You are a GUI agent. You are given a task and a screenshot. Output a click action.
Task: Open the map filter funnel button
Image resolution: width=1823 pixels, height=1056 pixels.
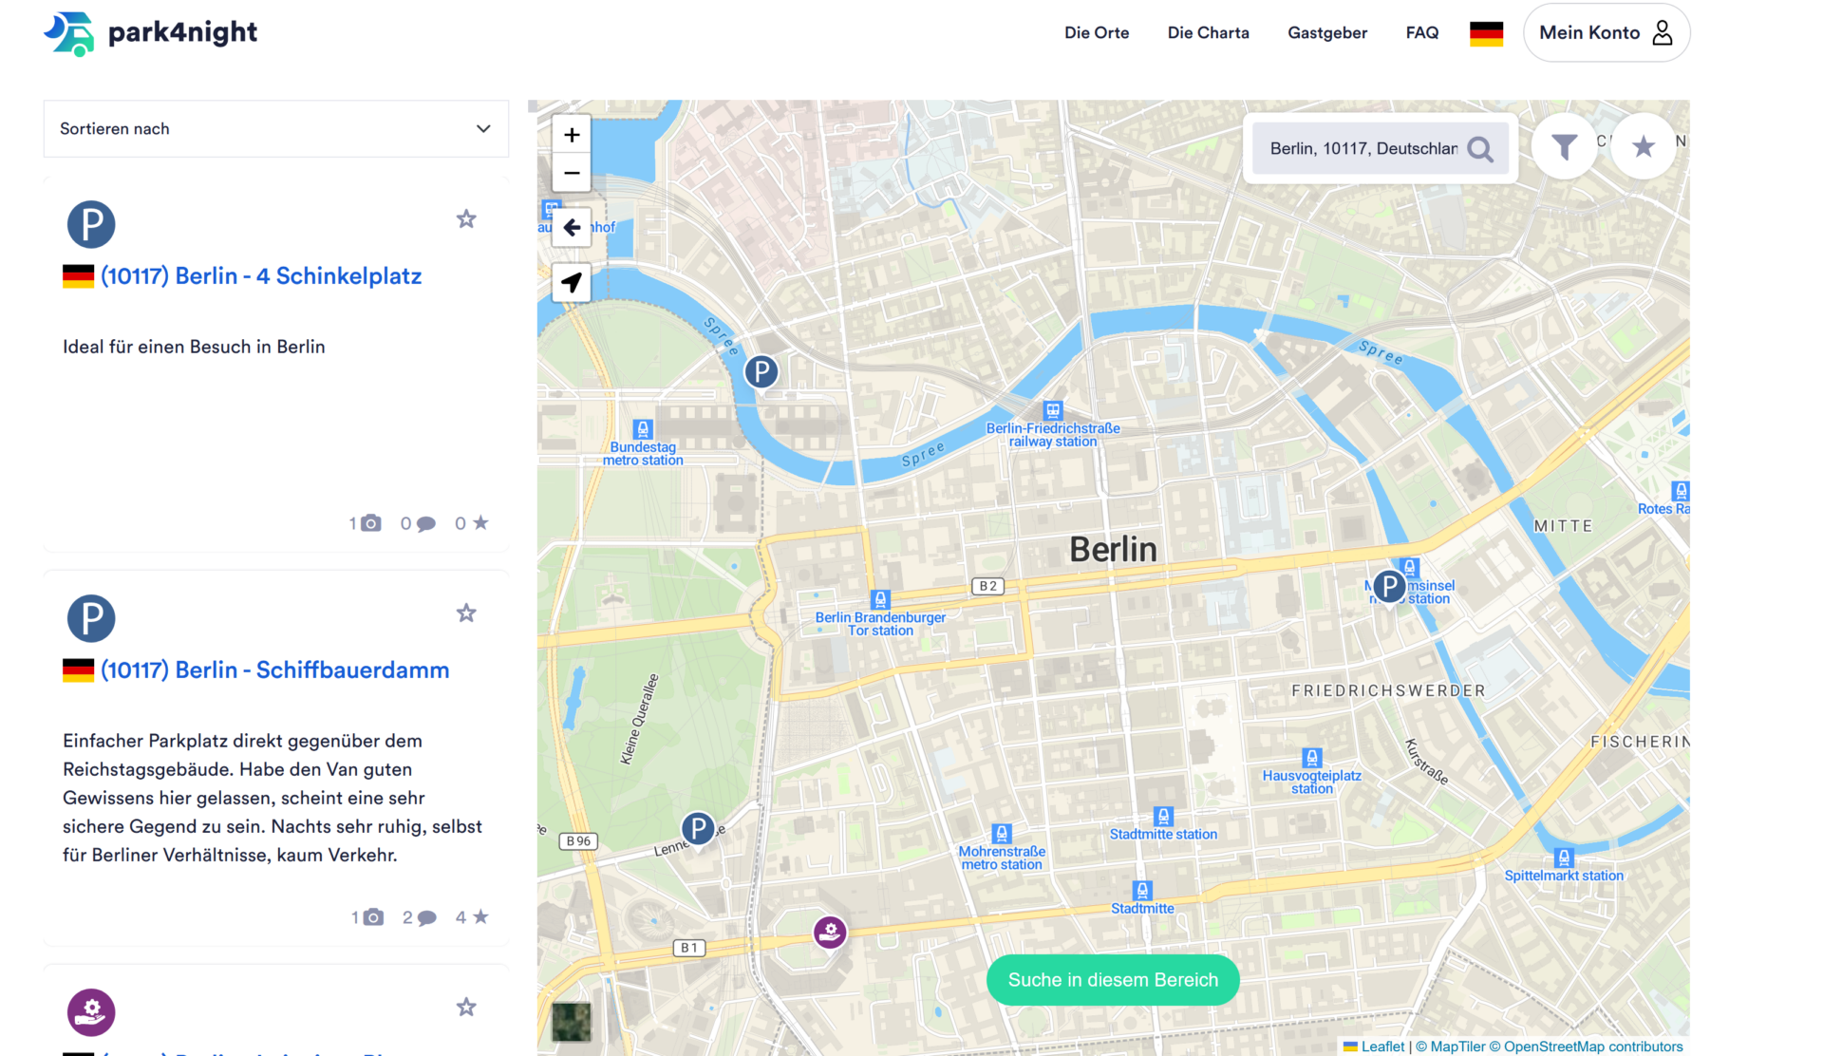pos(1564,146)
